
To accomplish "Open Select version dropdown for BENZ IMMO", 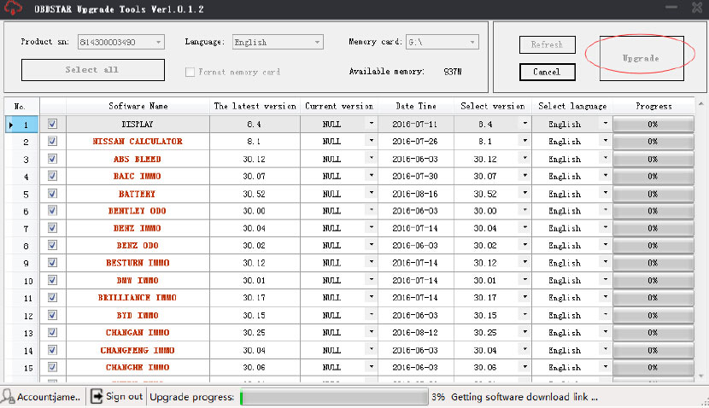I will [525, 228].
